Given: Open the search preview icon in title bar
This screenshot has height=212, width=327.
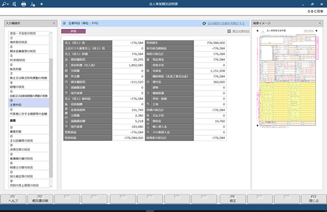Looking at the screenshot, I should coord(14,4).
